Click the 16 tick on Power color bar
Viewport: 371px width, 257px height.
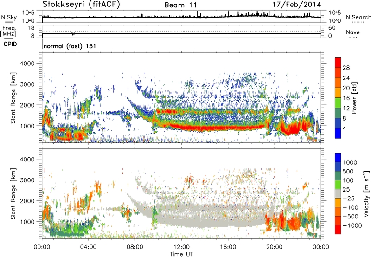[346, 98]
